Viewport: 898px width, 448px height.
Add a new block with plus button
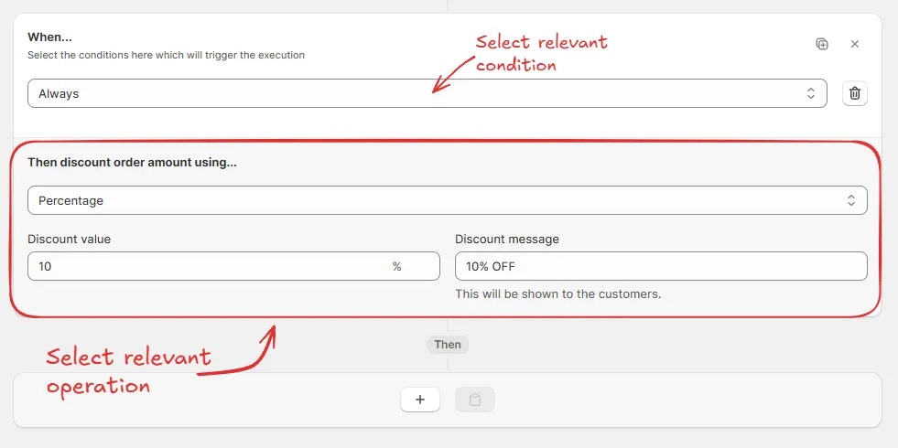pyautogui.click(x=420, y=400)
